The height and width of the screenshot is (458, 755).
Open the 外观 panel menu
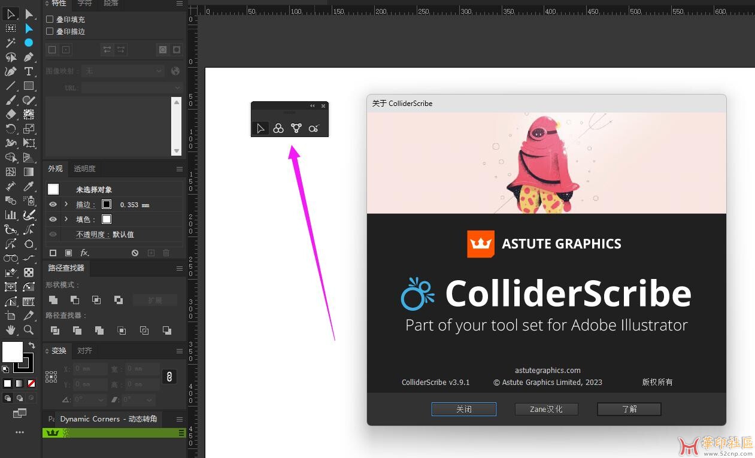pyautogui.click(x=179, y=169)
